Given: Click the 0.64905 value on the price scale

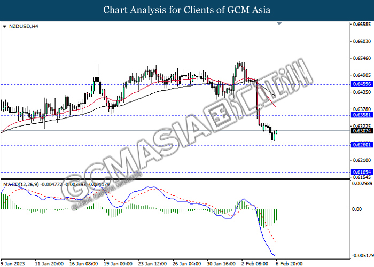Looking at the screenshot, I should tap(362, 75).
